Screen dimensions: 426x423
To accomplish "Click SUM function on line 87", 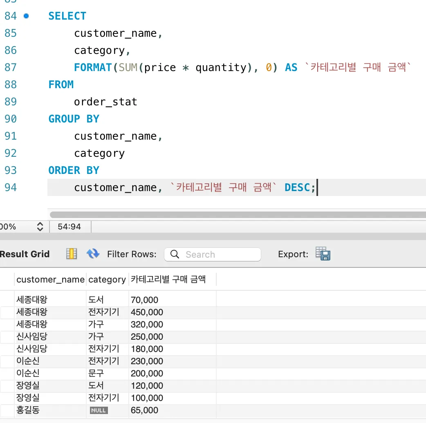I will point(128,67).
